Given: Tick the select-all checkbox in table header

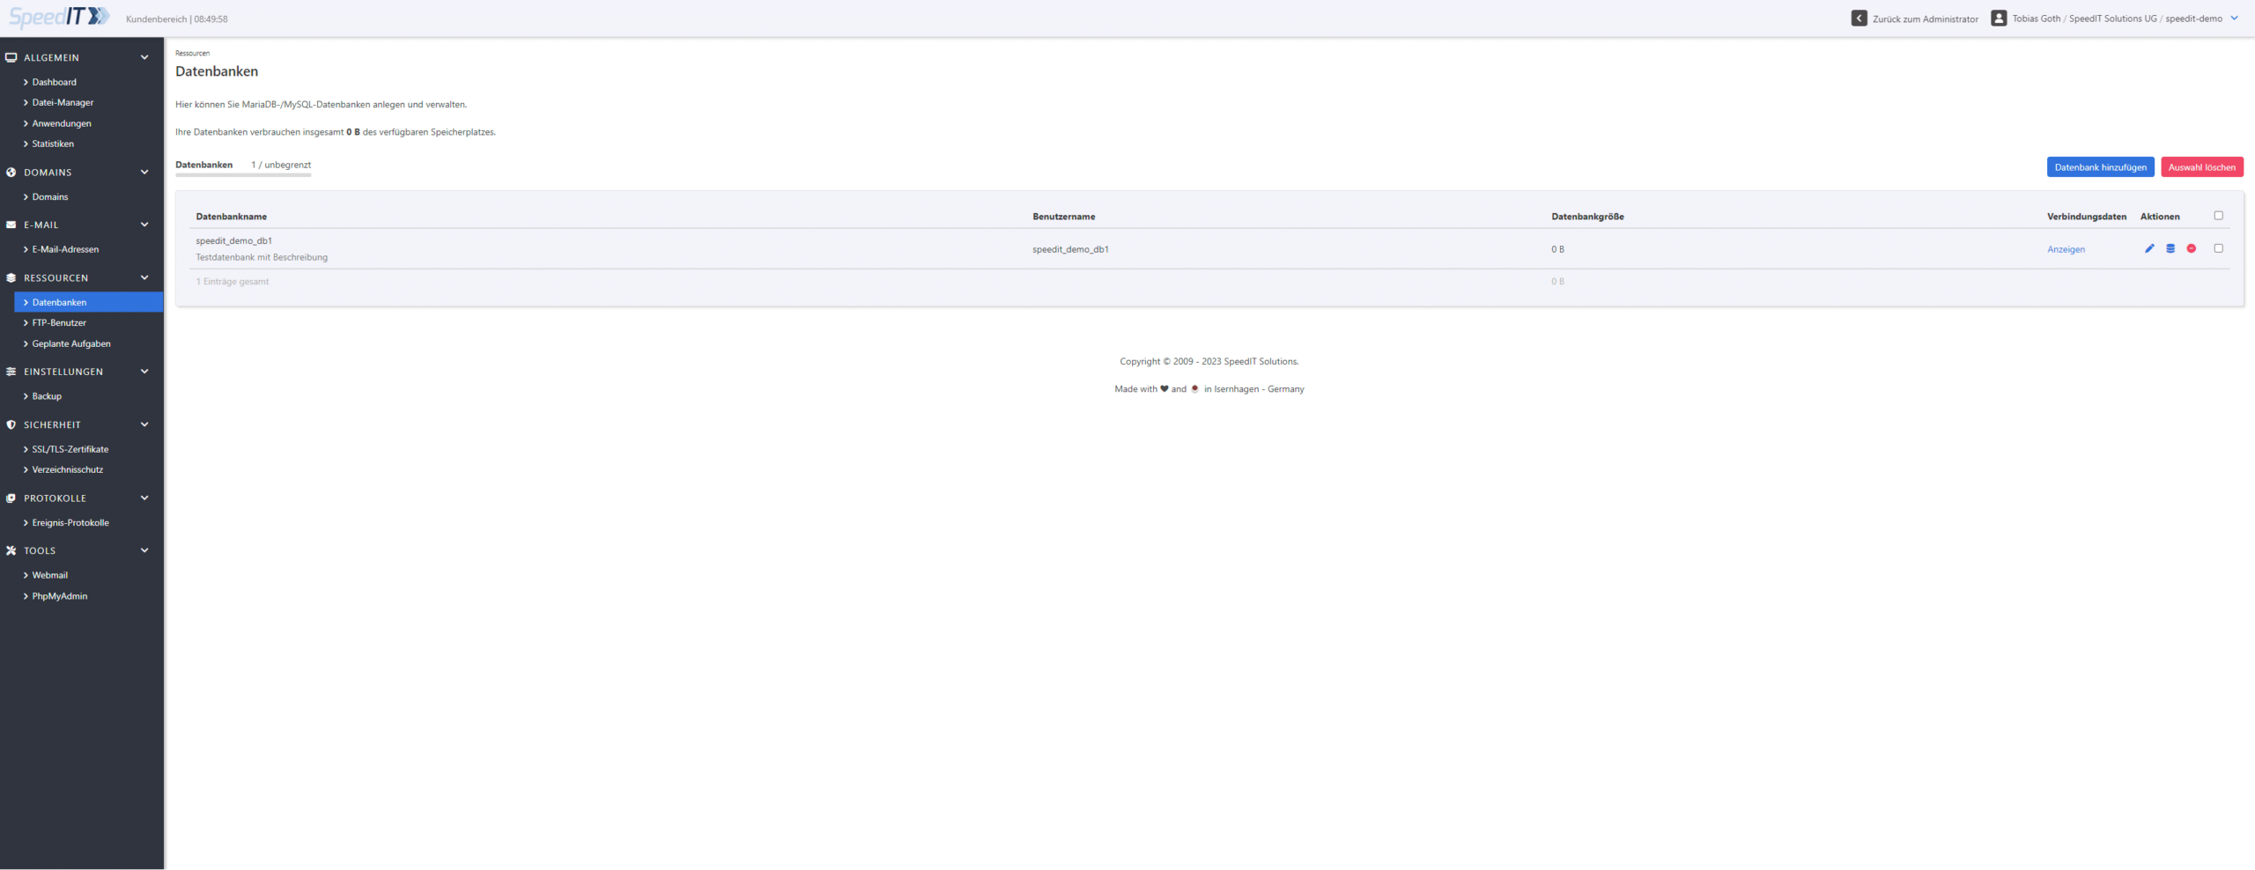Looking at the screenshot, I should [x=2218, y=216].
